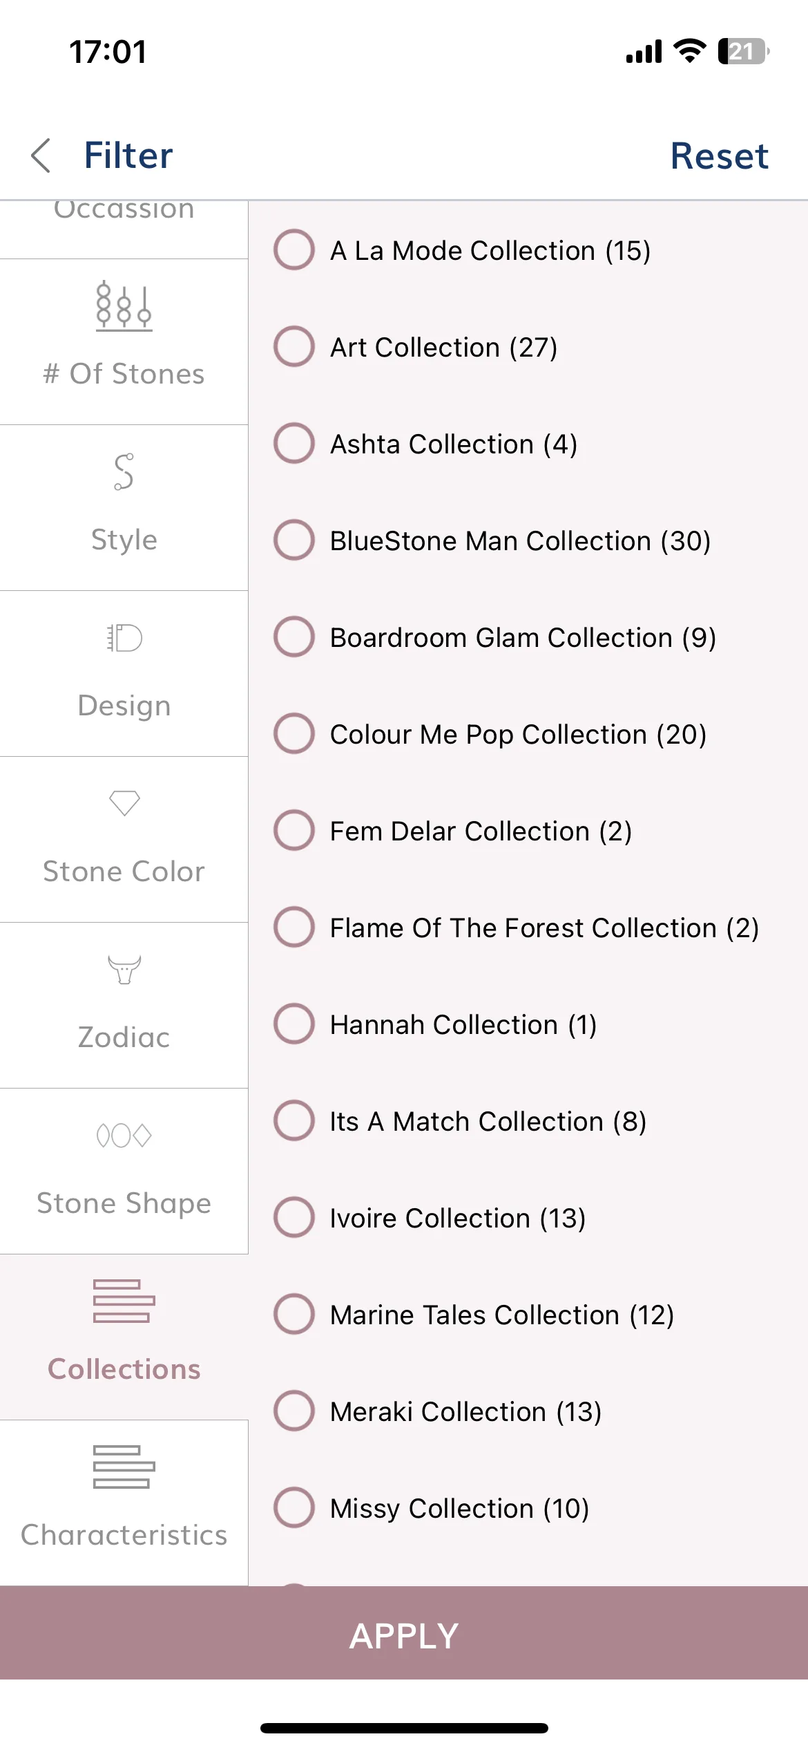Viewport: 808px width, 1750px height.
Task: Open the Design filter icon
Action: pos(124,638)
